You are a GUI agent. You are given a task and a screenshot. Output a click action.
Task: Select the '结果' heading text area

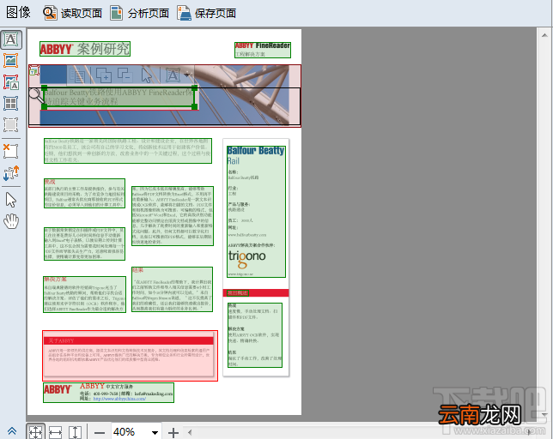172,290
